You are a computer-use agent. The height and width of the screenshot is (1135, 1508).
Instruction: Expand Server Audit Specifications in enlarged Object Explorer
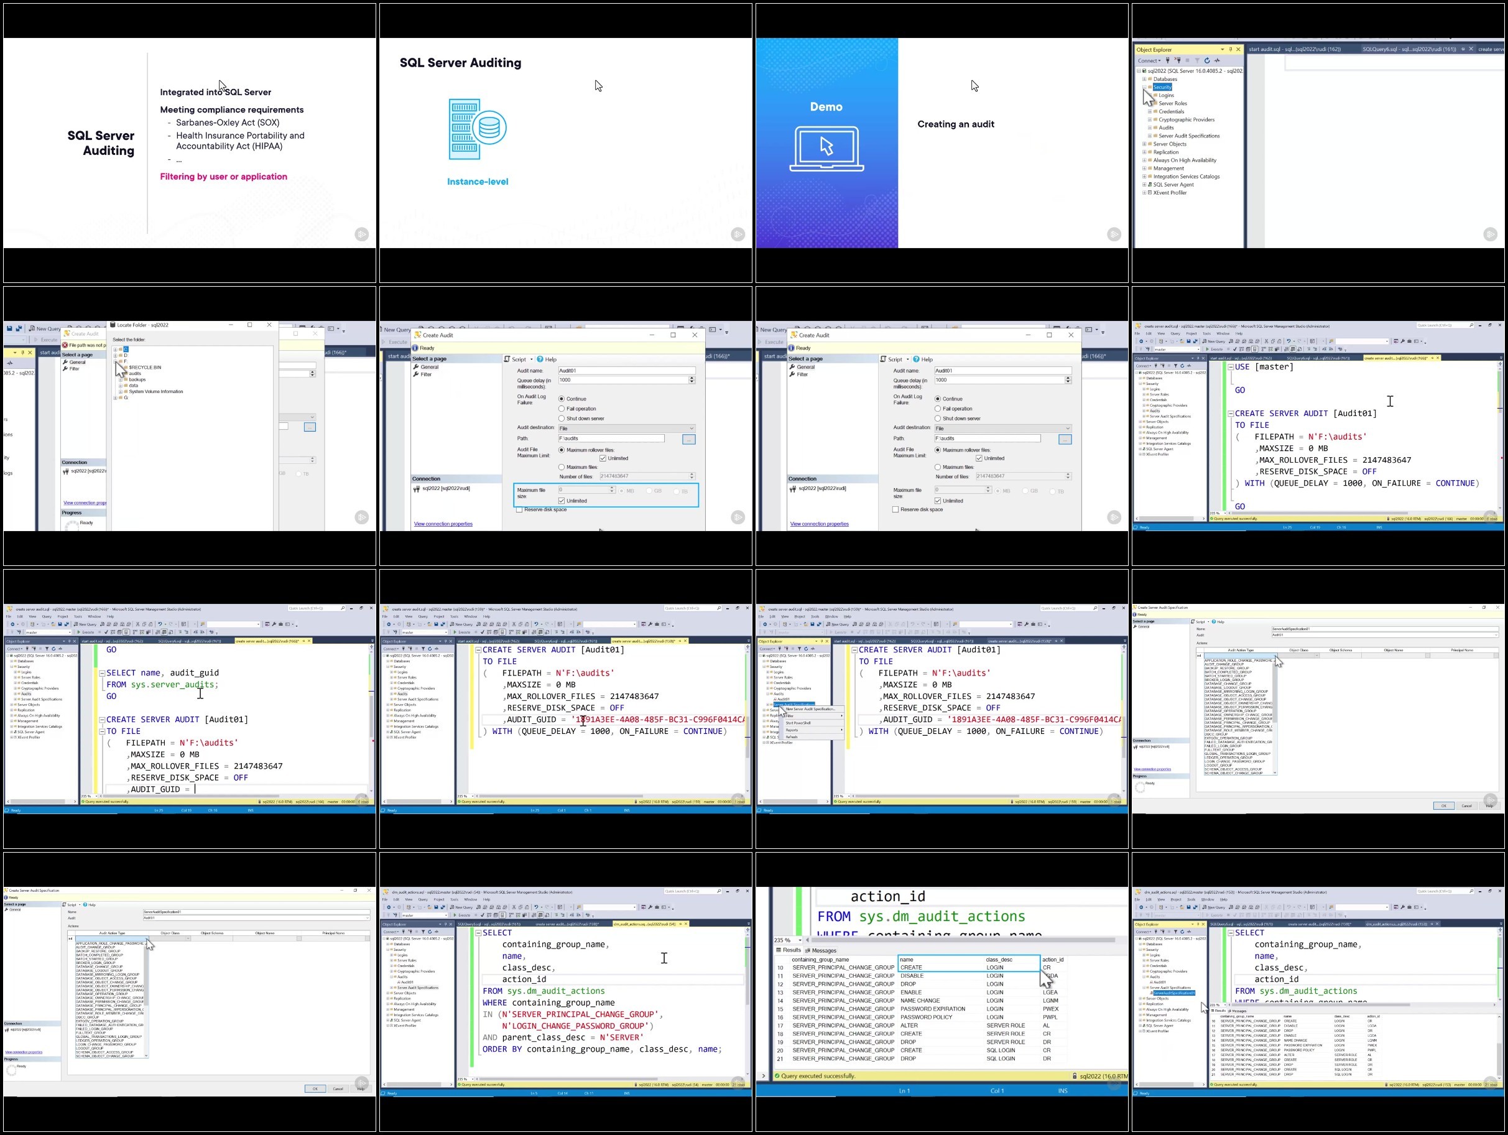[1149, 136]
